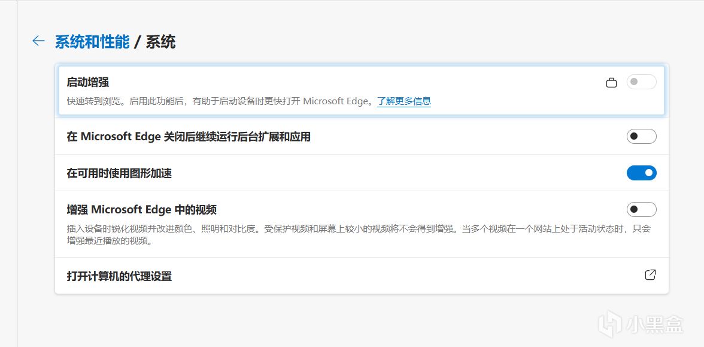The height and width of the screenshot is (347, 704).
Task: Go back using the left arrow icon
Action: [38, 41]
